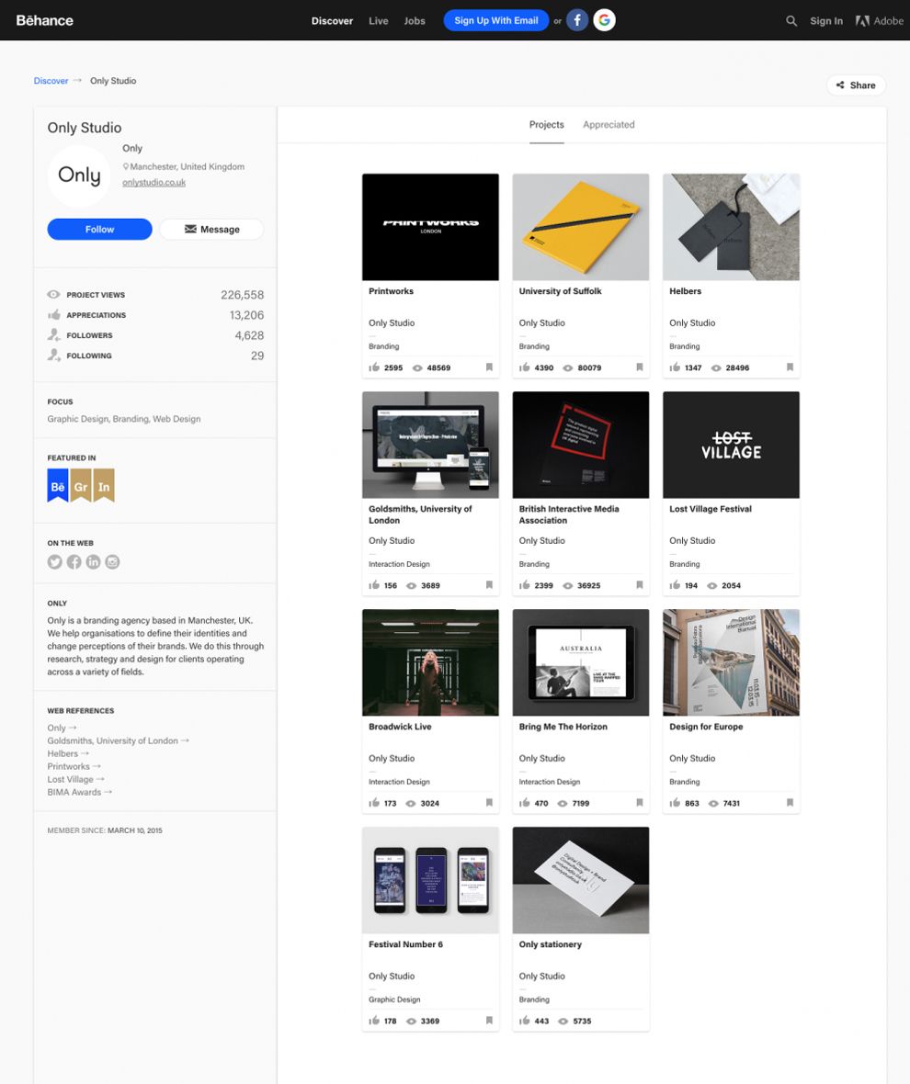Viewport: 910px width, 1084px height.
Task: Bookmark the Goldsmiths project
Action: (489, 585)
